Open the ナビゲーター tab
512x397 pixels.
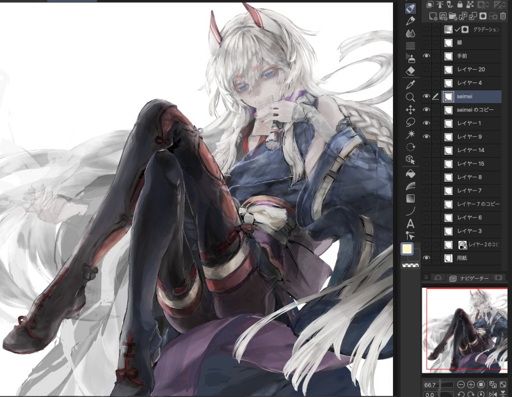pyautogui.click(x=470, y=278)
